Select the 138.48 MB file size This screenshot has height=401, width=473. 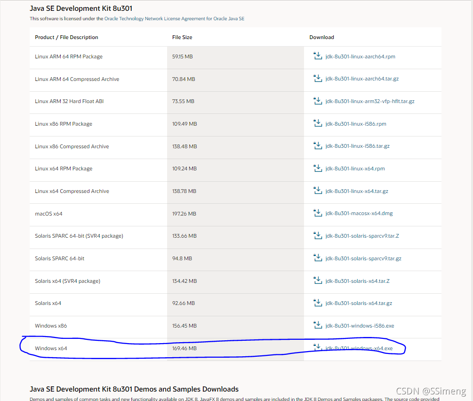click(x=184, y=147)
